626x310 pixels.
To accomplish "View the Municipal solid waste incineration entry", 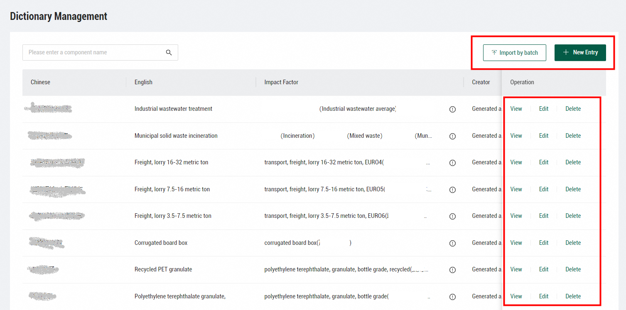I will point(516,136).
